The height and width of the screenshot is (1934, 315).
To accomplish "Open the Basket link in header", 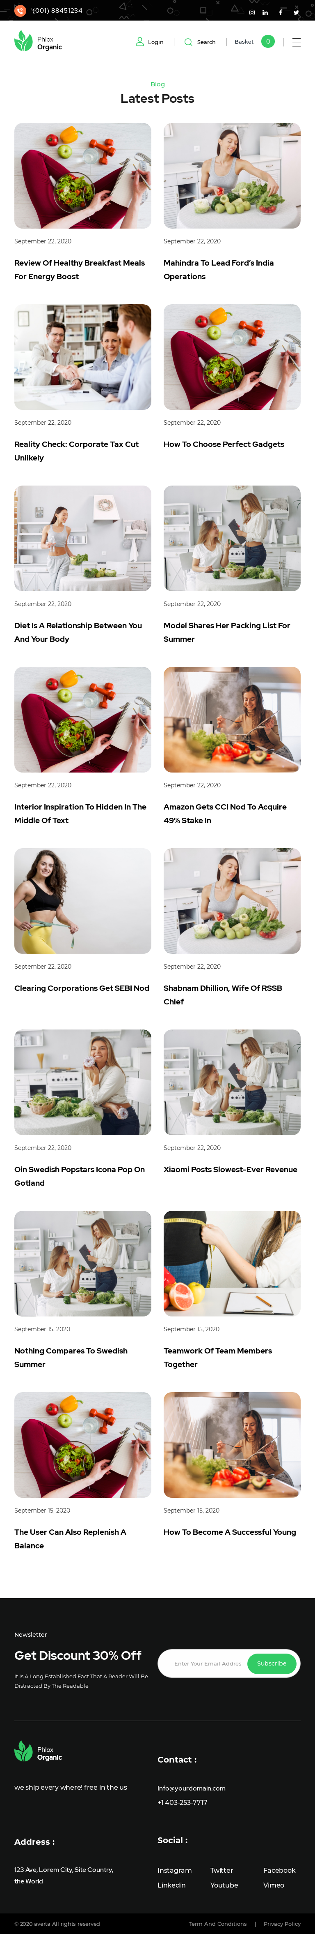I will point(244,42).
